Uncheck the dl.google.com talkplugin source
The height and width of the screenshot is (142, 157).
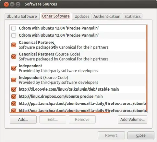coord(14,89)
